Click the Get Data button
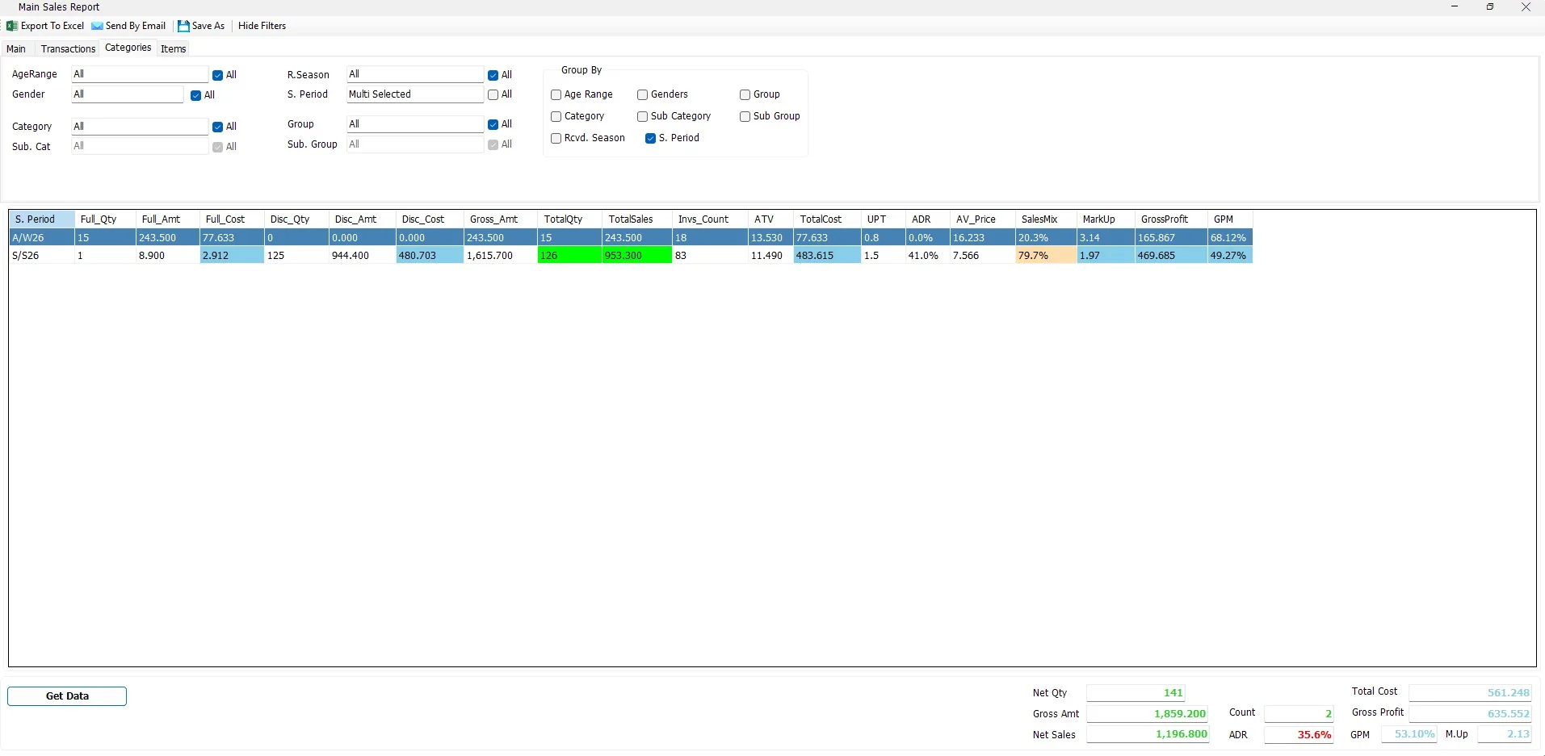Screen dimensions: 1545x756 click(67, 696)
